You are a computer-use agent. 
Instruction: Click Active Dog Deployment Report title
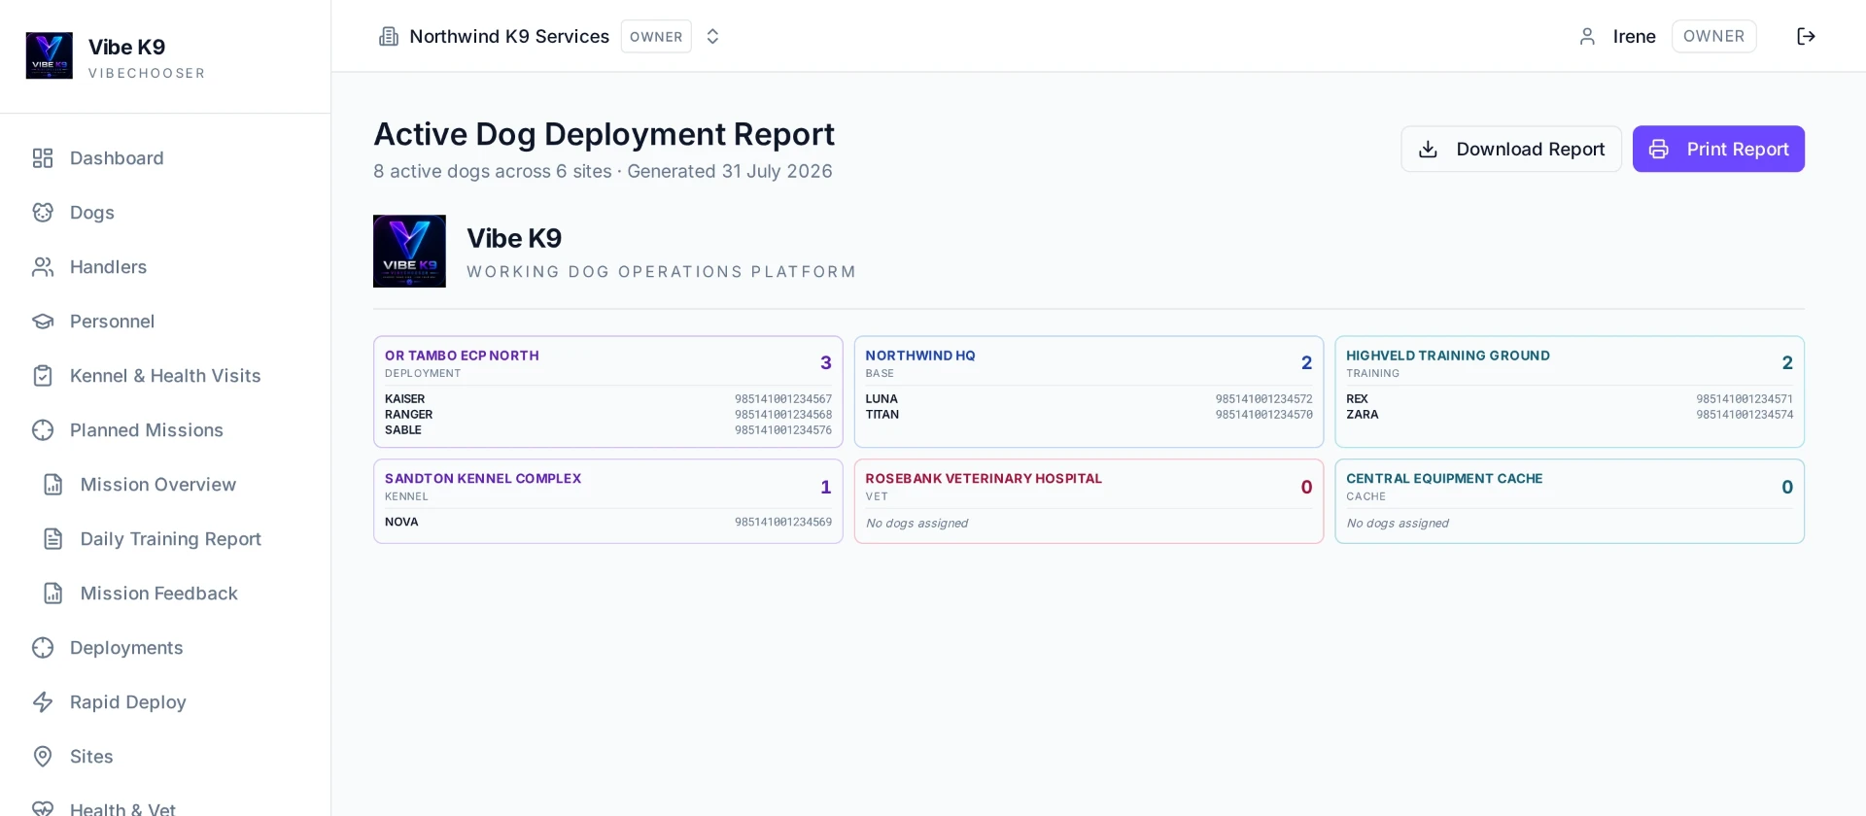(604, 134)
